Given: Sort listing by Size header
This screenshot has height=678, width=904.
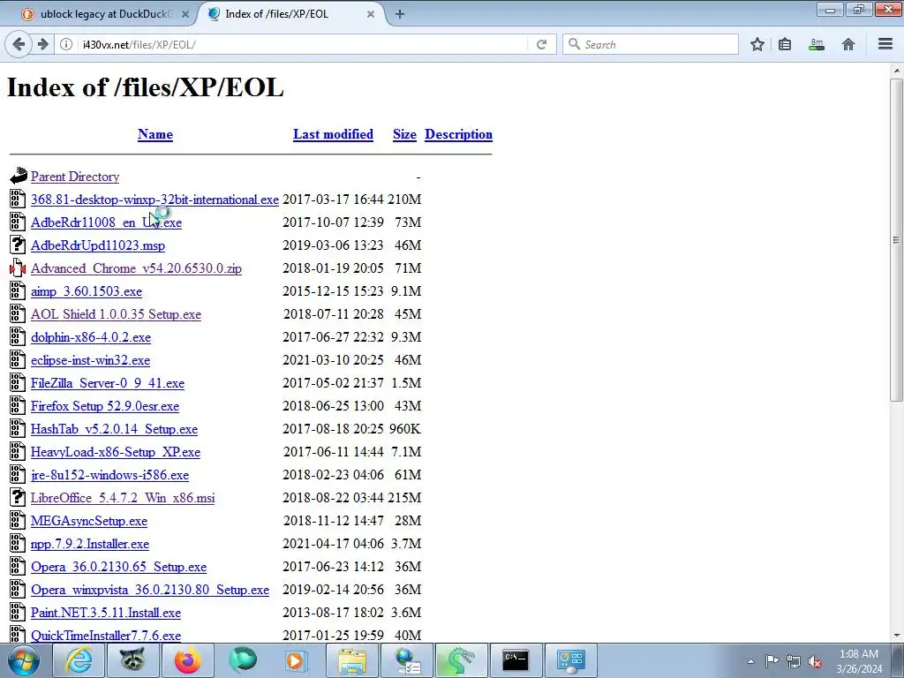Looking at the screenshot, I should click(x=404, y=134).
